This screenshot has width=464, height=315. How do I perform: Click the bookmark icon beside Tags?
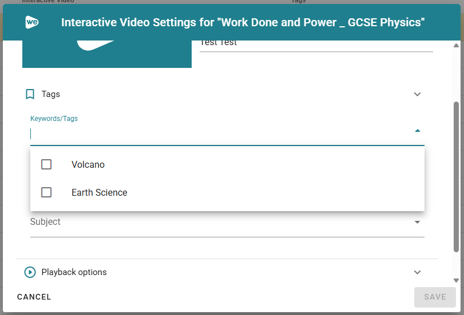(x=30, y=94)
